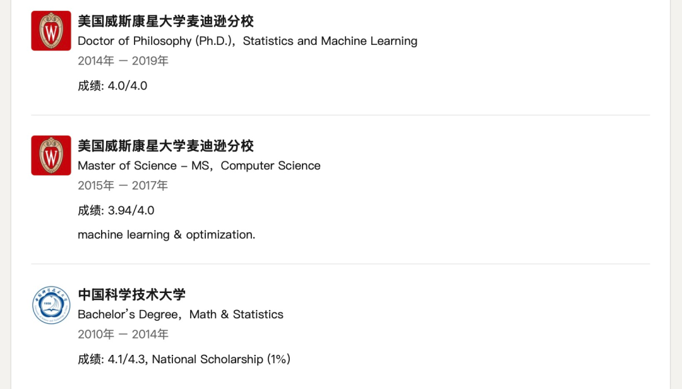Select the 成绩: 3.94/4.0 grade text

116,210
